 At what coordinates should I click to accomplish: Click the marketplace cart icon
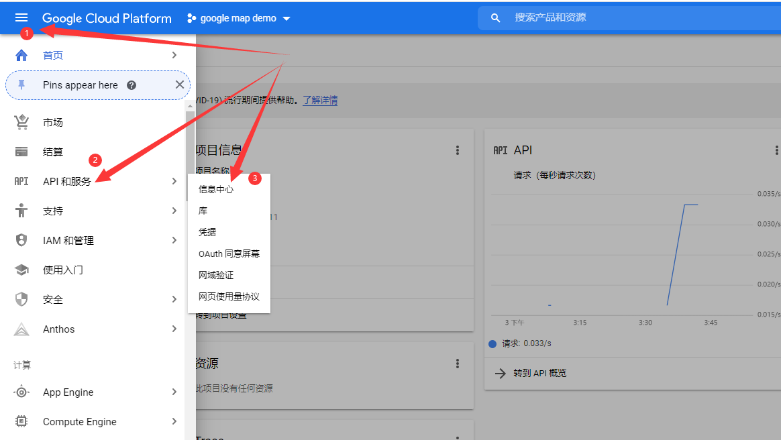point(21,122)
